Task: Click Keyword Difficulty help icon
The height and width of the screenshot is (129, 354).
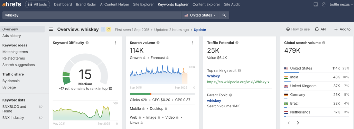Action: 87,43
